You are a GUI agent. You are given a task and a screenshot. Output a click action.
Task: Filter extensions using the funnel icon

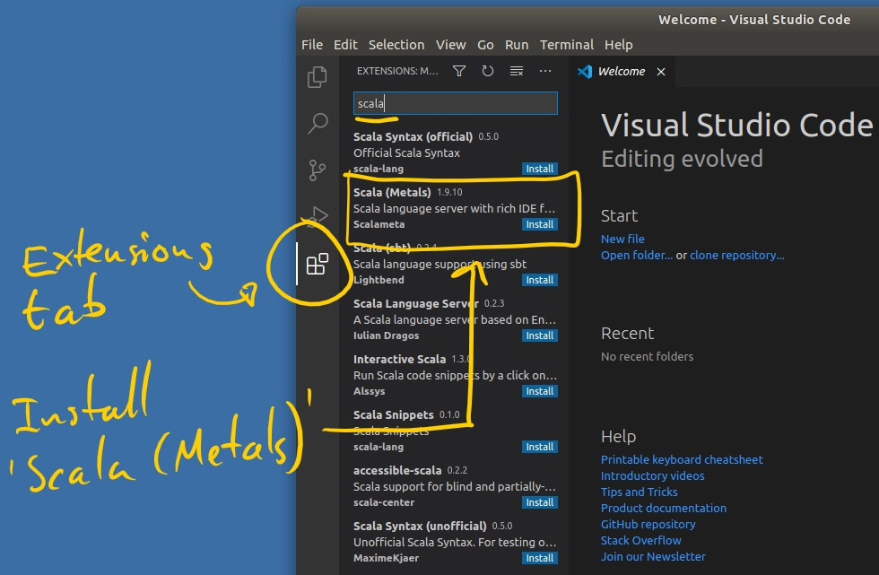click(459, 71)
